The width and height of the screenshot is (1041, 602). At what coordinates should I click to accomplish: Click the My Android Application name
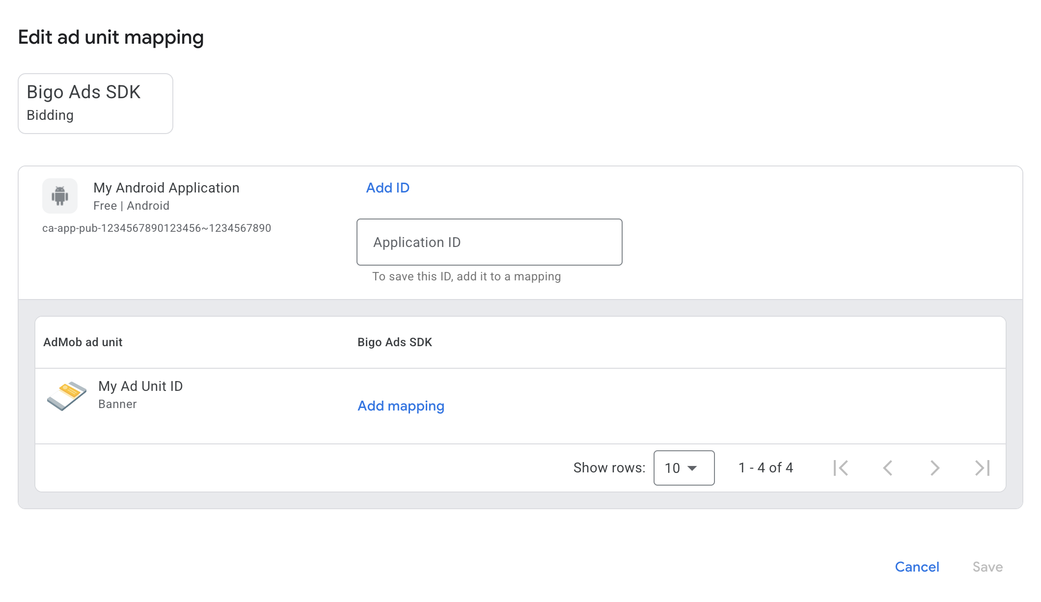(x=166, y=188)
